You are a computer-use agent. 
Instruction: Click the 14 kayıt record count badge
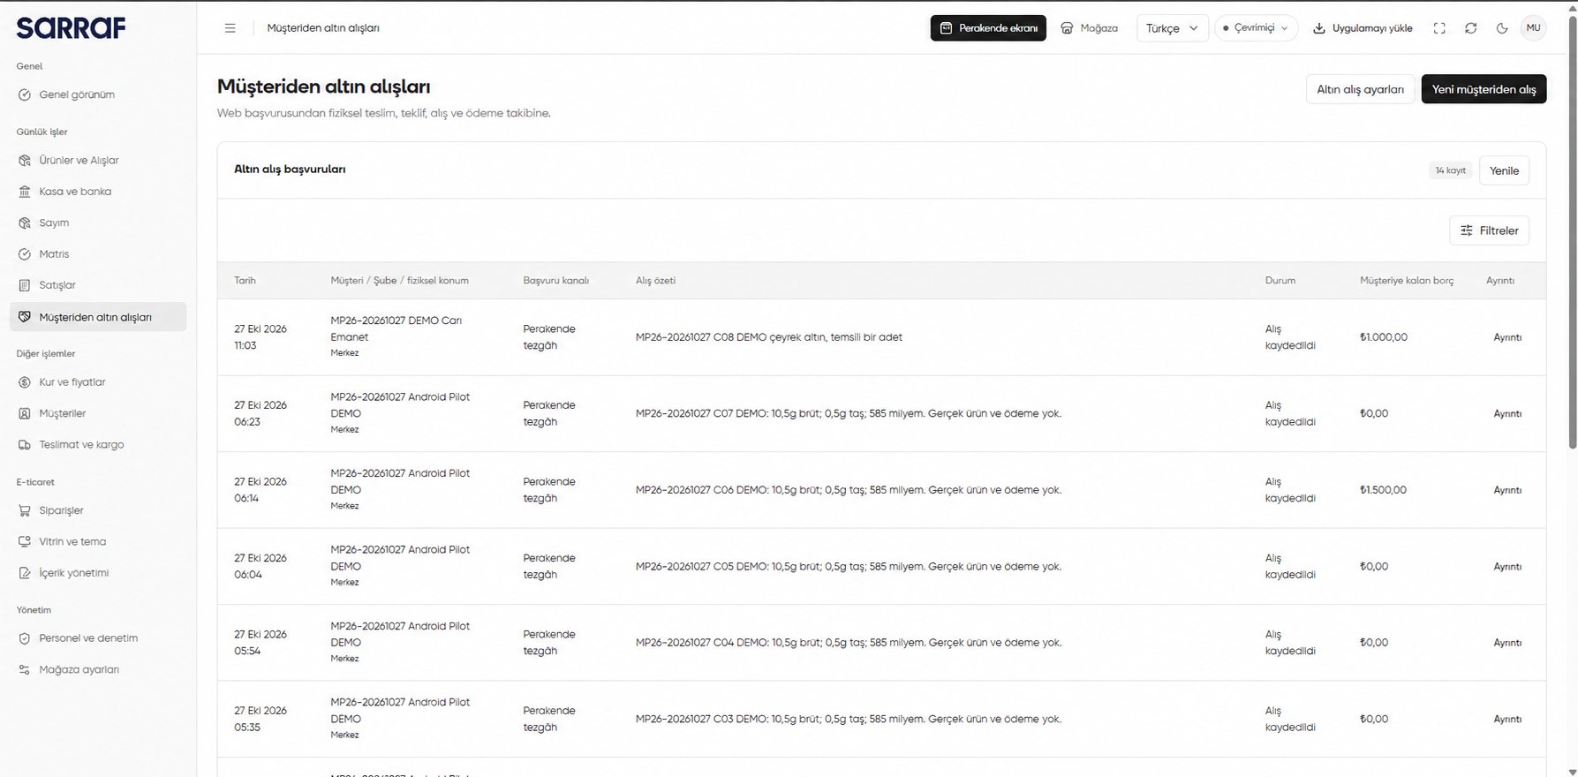(1450, 170)
